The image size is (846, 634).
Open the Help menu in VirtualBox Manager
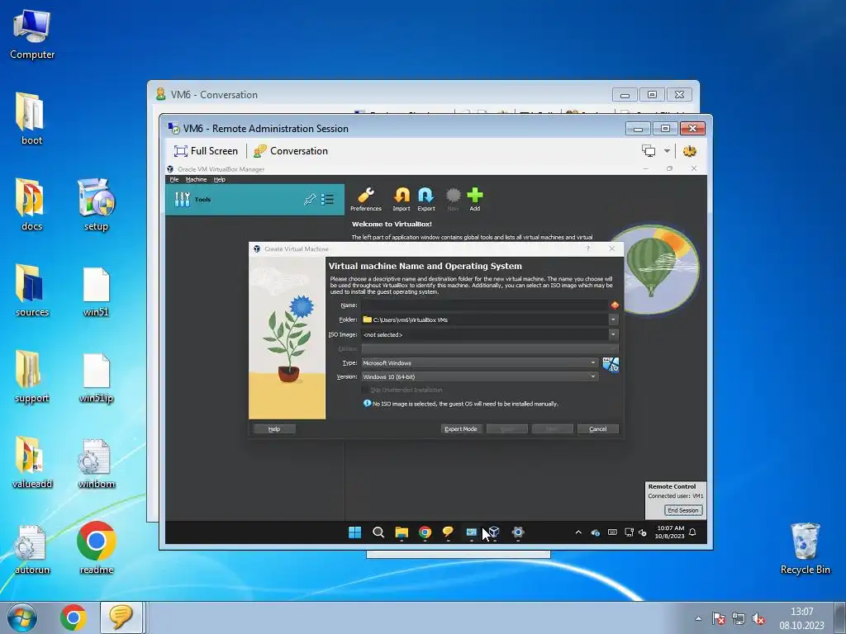219,179
